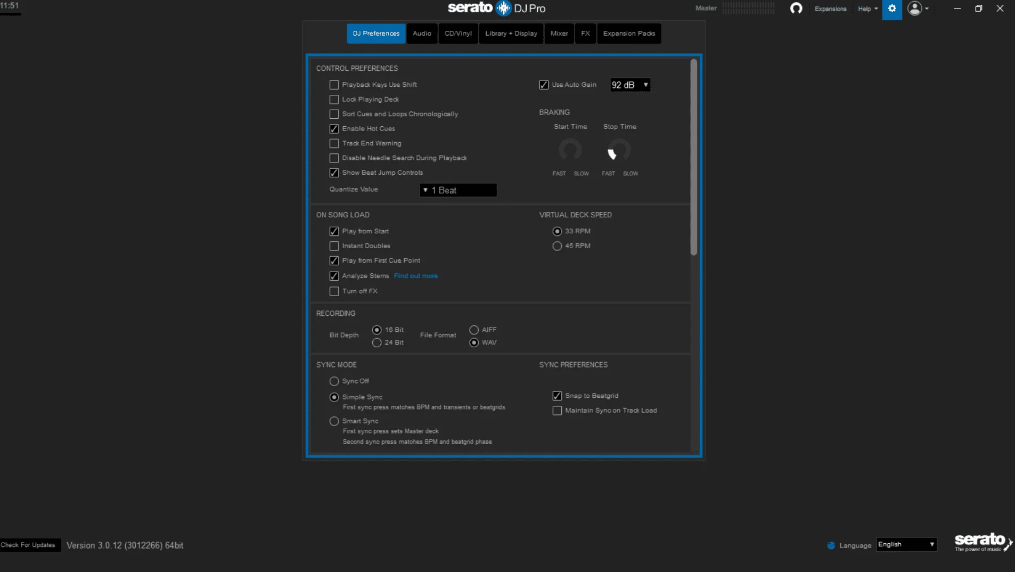Expand the account menu arrow
Screen dimensions: 1015x572
coord(927,9)
